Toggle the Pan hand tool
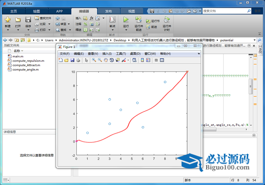Viewport: 265px width, 185px height. point(106,60)
